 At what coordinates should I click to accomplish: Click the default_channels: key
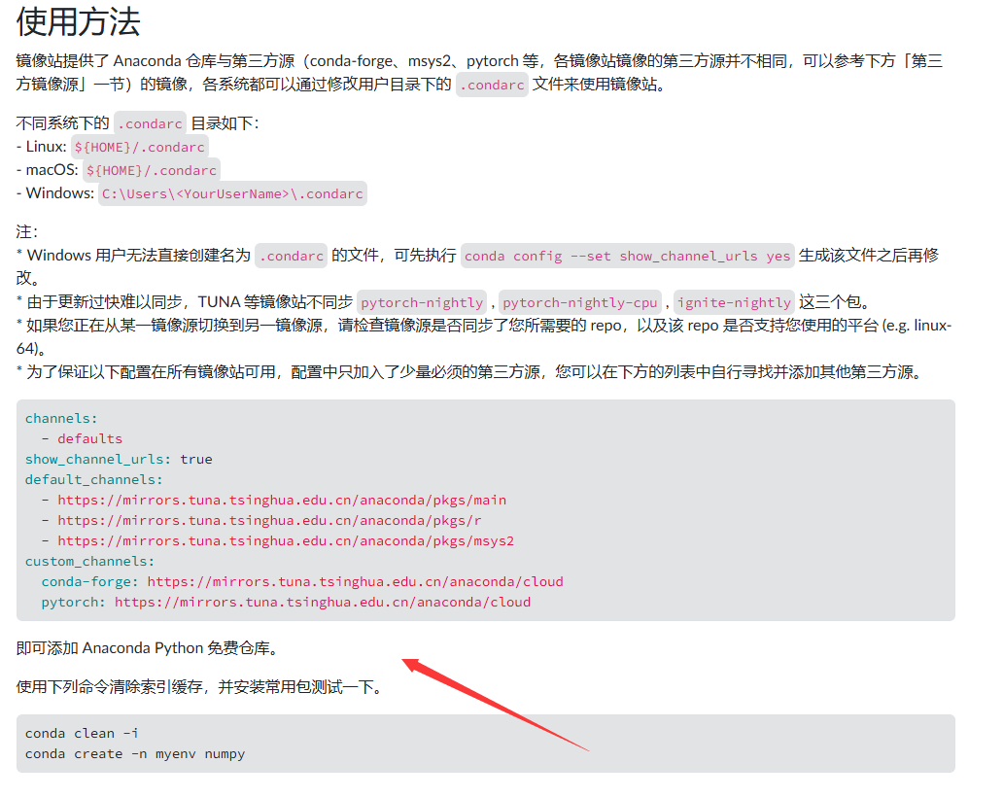tap(94, 480)
